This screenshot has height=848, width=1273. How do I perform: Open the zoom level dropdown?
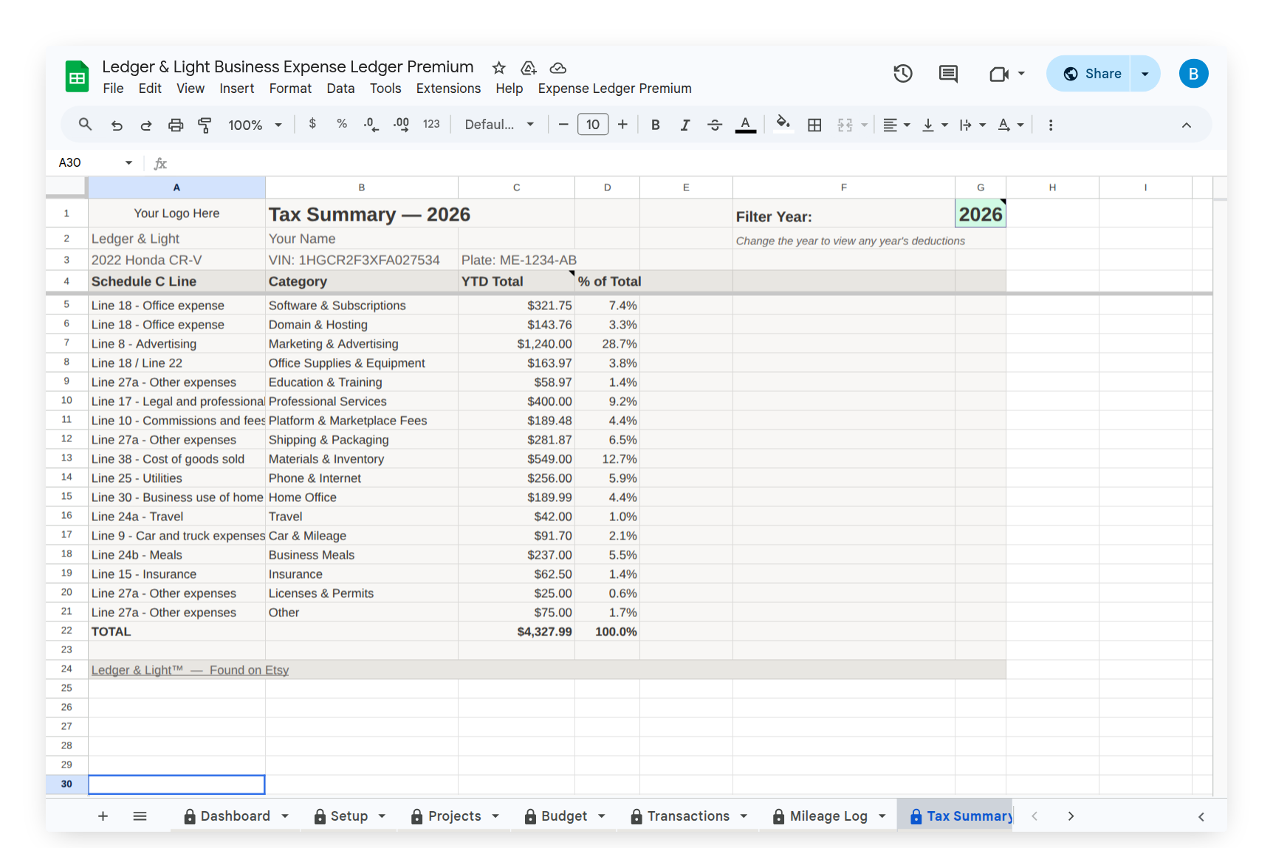click(x=255, y=125)
